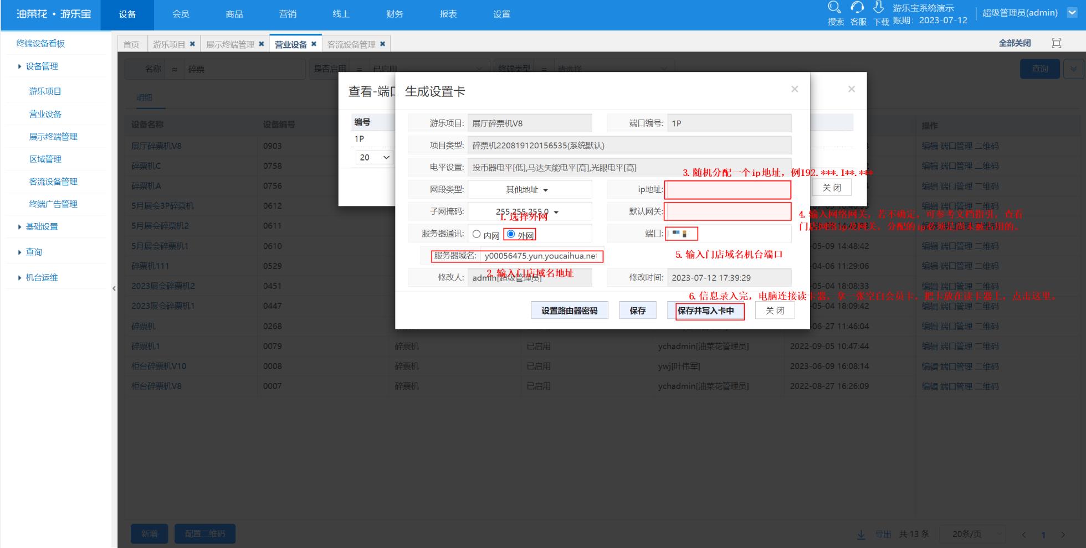The width and height of the screenshot is (1086, 548).
Task: Focus the 服务器域名 input field
Action: pyautogui.click(x=541, y=256)
